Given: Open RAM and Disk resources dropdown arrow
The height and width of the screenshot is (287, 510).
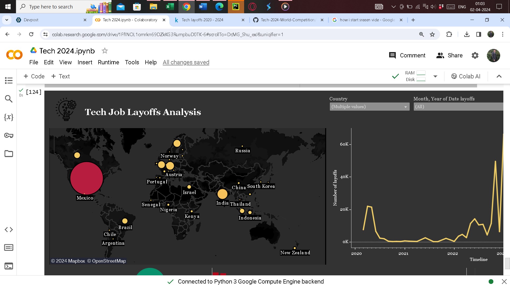Looking at the screenshot, I should (435, 76).
